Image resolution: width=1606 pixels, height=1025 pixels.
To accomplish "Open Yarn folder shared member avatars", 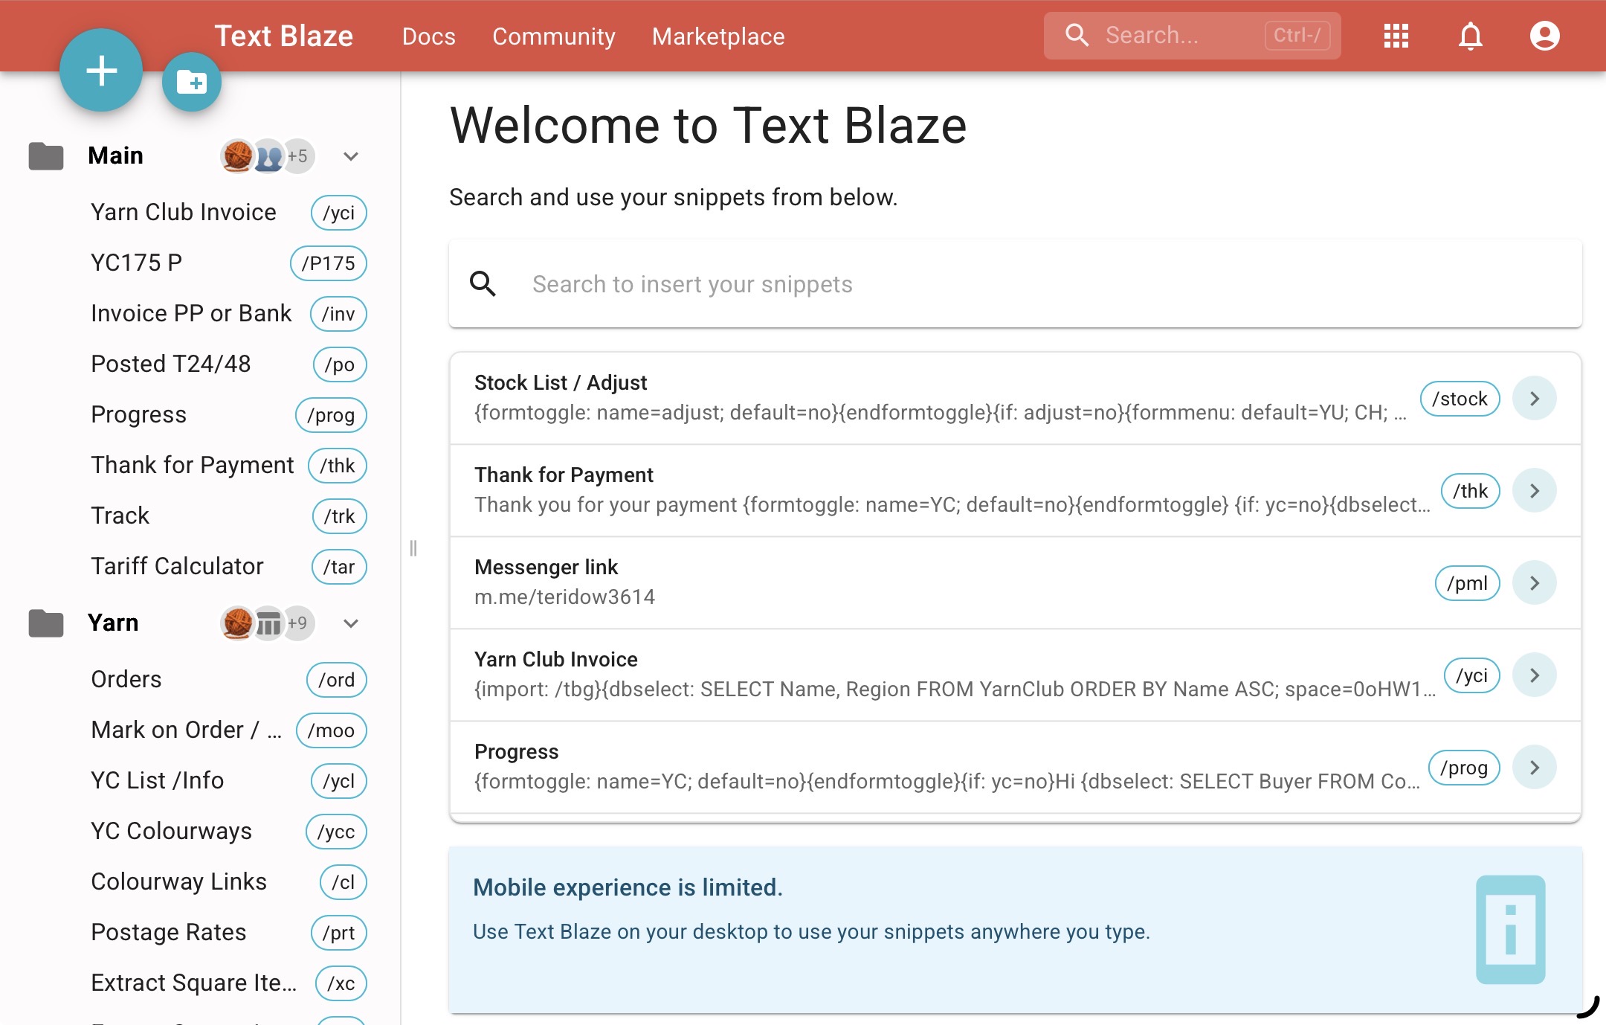I will [x=268, y=623].
